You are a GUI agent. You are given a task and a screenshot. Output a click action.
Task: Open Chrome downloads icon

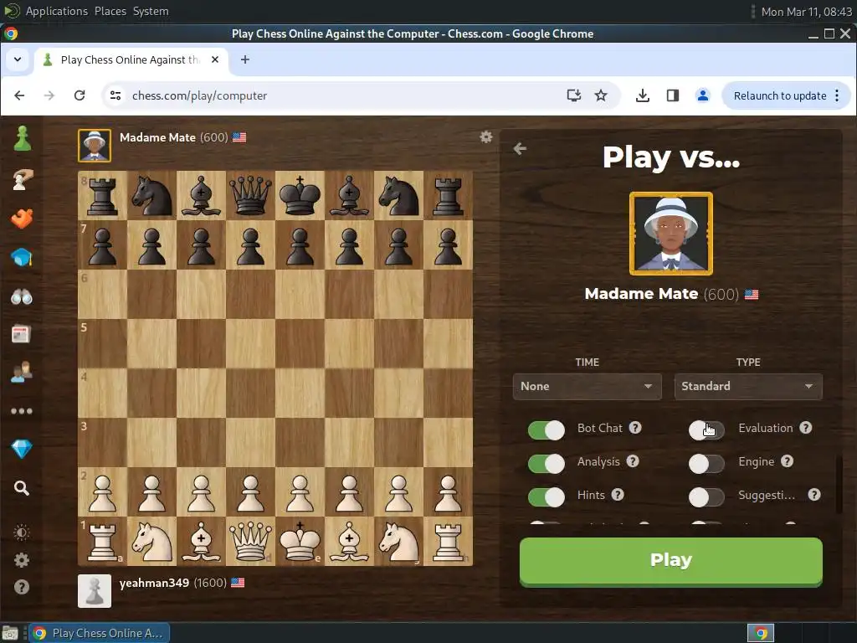pyautogui.click(x=643, y=95)
